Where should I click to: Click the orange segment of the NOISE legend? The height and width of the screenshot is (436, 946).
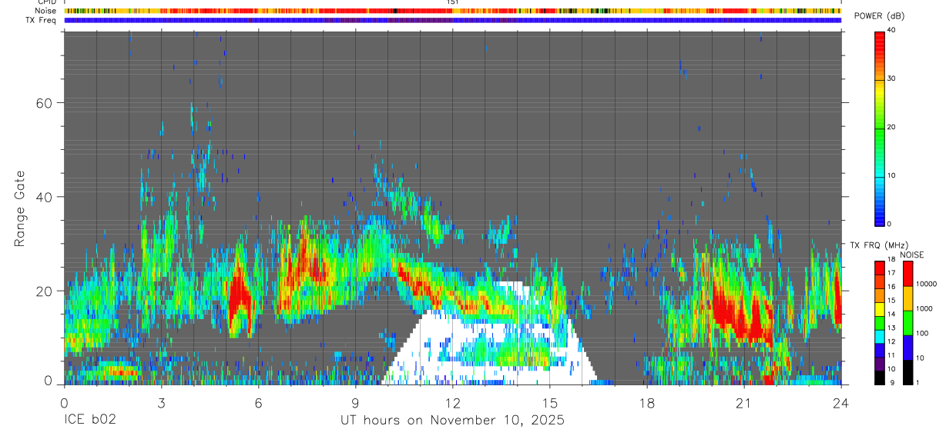(907, 298)
